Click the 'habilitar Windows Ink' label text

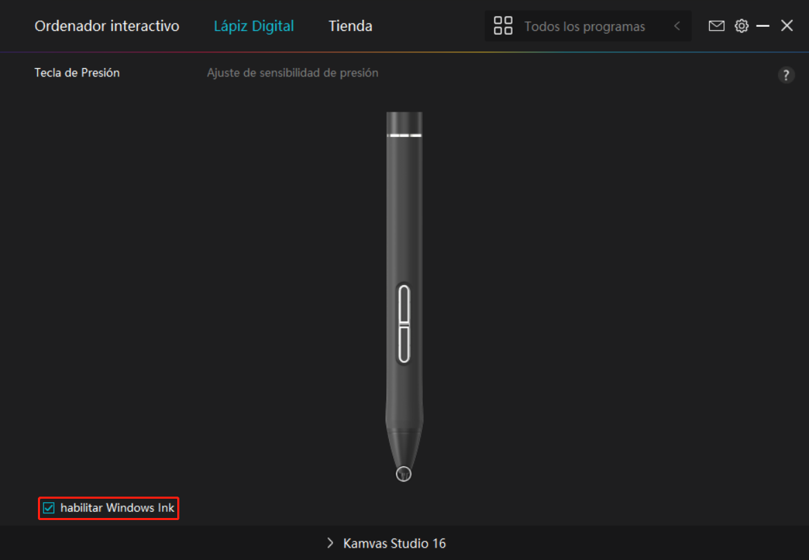pyautogui.click(x=117, y=508)
